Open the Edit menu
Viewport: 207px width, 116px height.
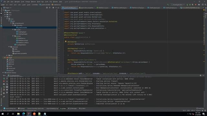pos(8,2)
